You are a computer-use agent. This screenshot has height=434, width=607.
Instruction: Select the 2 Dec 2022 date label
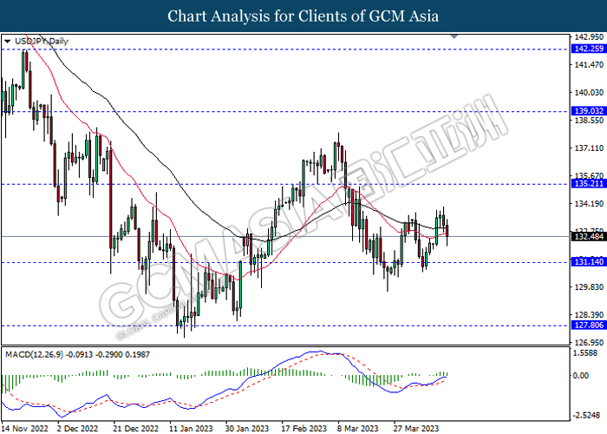tap(77, 429)
